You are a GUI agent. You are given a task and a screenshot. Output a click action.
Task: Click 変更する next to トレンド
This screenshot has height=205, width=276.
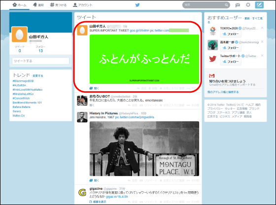(37, 76)
